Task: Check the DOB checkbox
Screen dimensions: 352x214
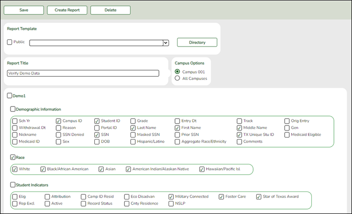Action: 97,141
